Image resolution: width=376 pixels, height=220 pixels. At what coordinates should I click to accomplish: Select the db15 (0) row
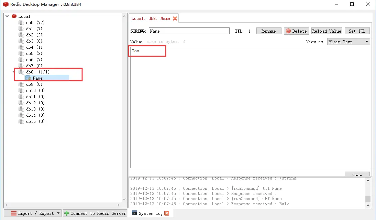pos(32,121)
